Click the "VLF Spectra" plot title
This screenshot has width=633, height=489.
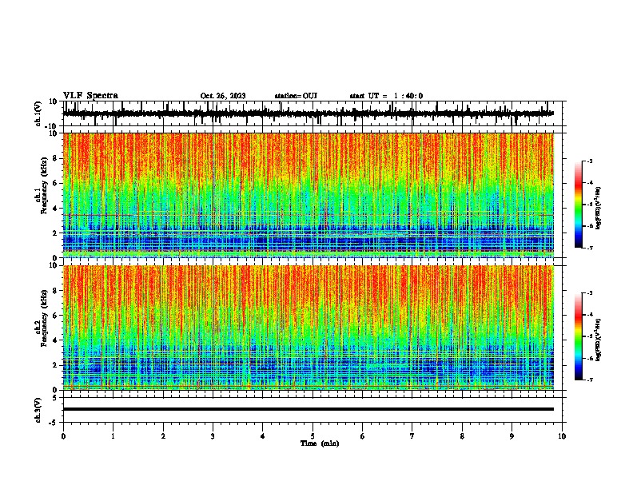click(90, 96)
